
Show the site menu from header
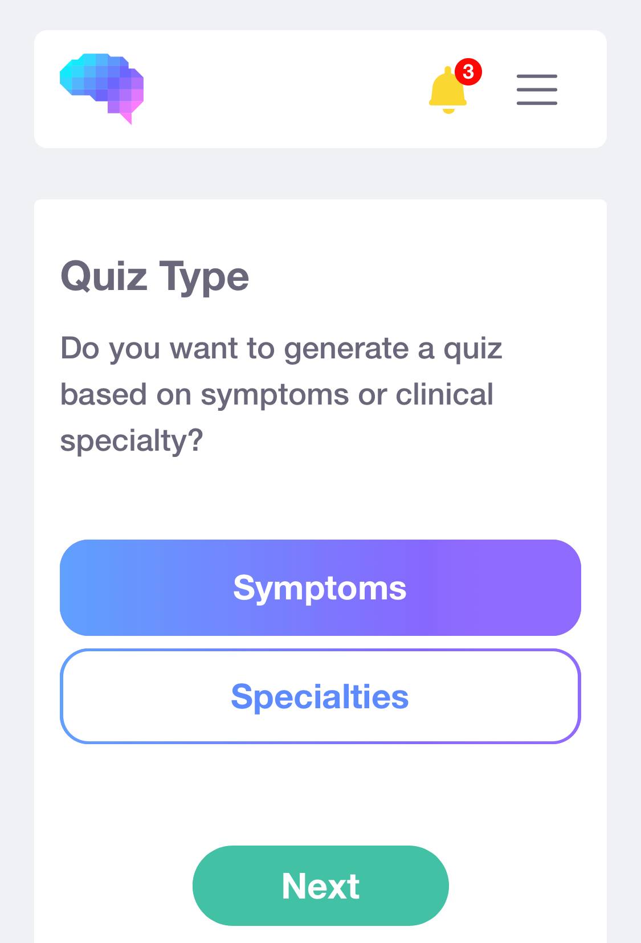(537, 89)
